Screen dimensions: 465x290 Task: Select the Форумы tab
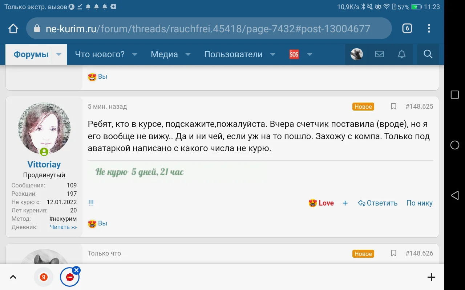click(x=31, y=54)
